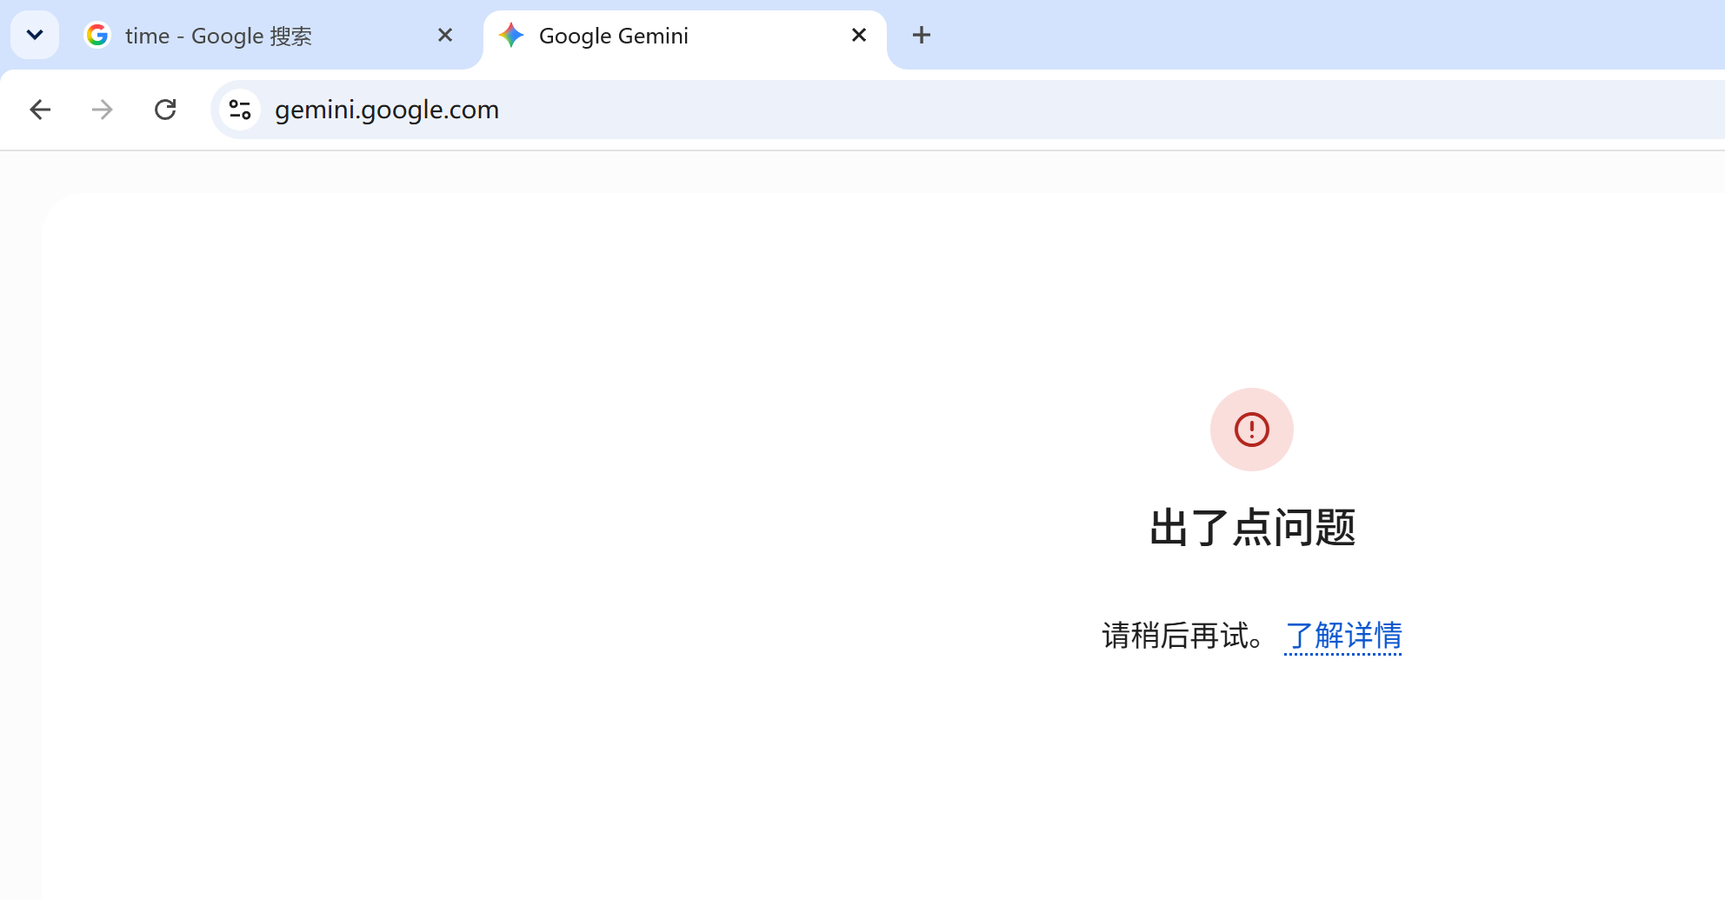Screen dimensions: 1725x900
Task: View site information for gemini.google.com
Action: 240,110
